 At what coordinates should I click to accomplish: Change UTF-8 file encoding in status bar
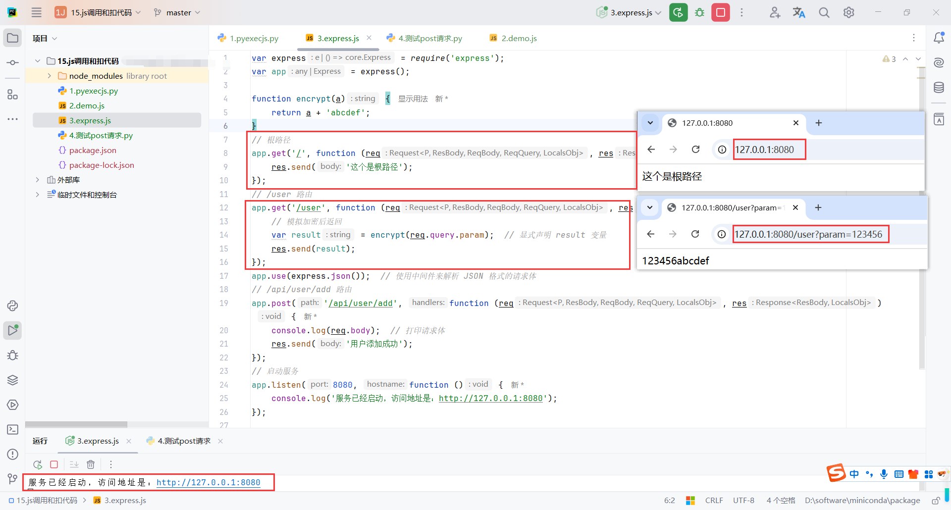744,501
